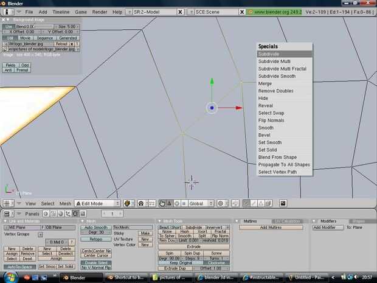
Task: Choose Remove Doubles from Specials menu
Action: coord(285,91)
